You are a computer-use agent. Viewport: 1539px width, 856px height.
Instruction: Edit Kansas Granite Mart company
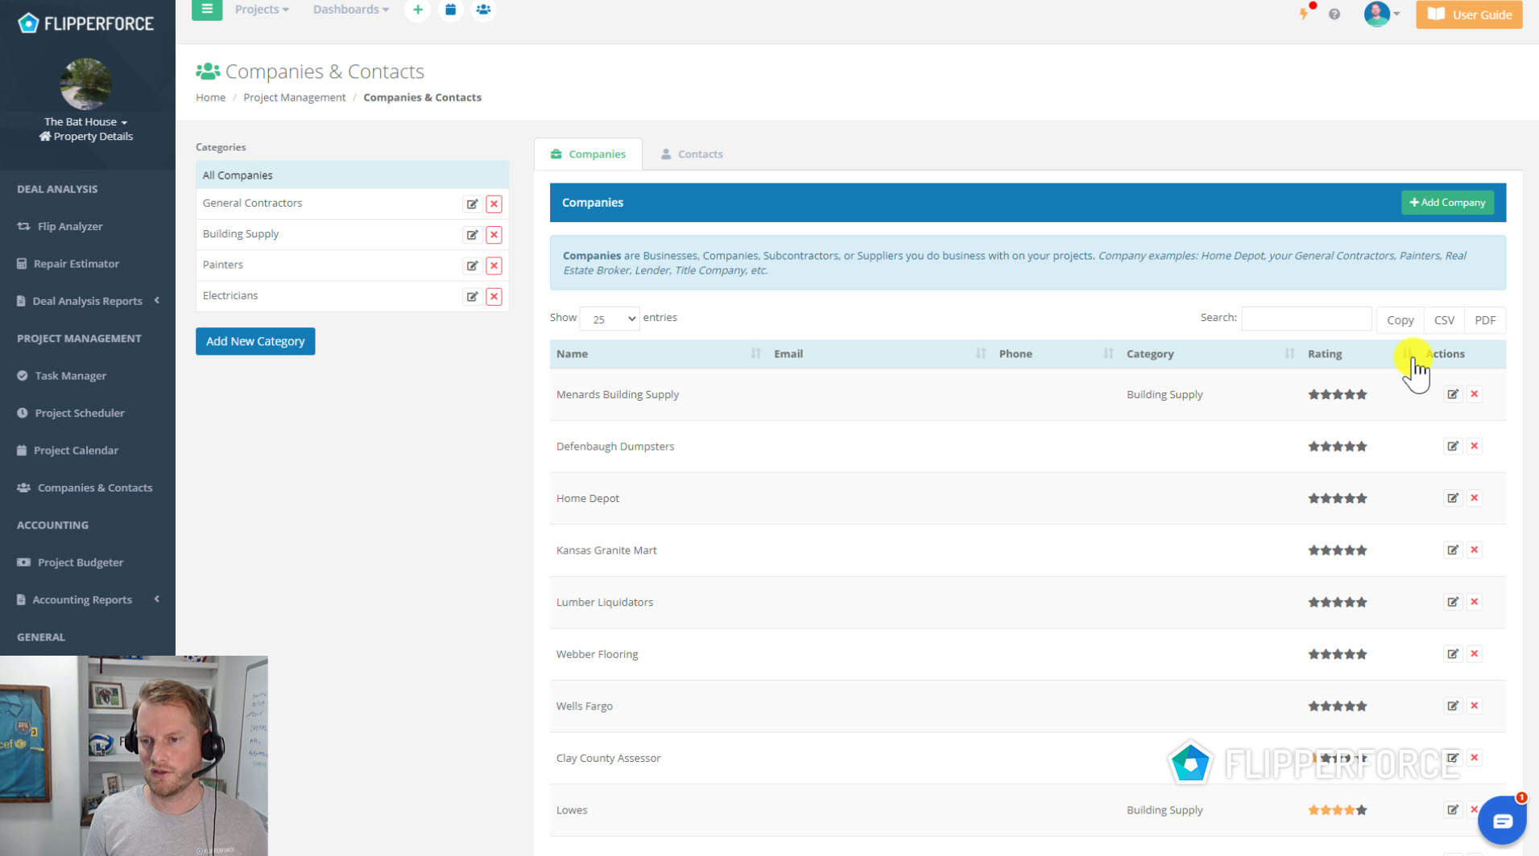pyautogui.click(x=1453, y=550)
